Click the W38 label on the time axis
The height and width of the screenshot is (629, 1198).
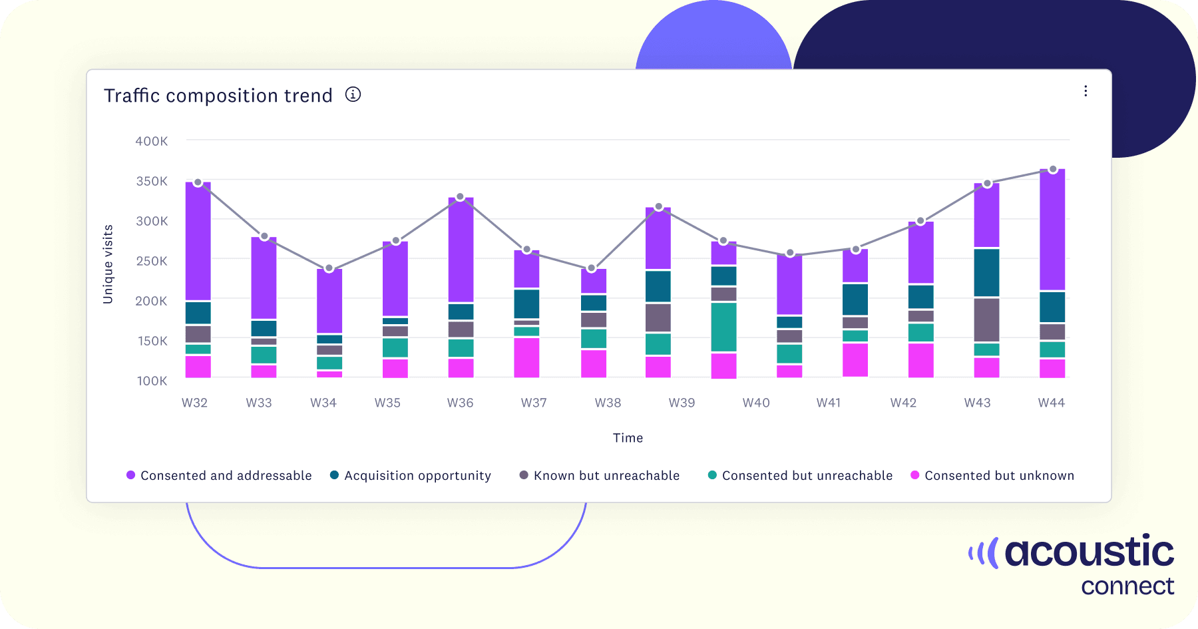tap(608, 403)
